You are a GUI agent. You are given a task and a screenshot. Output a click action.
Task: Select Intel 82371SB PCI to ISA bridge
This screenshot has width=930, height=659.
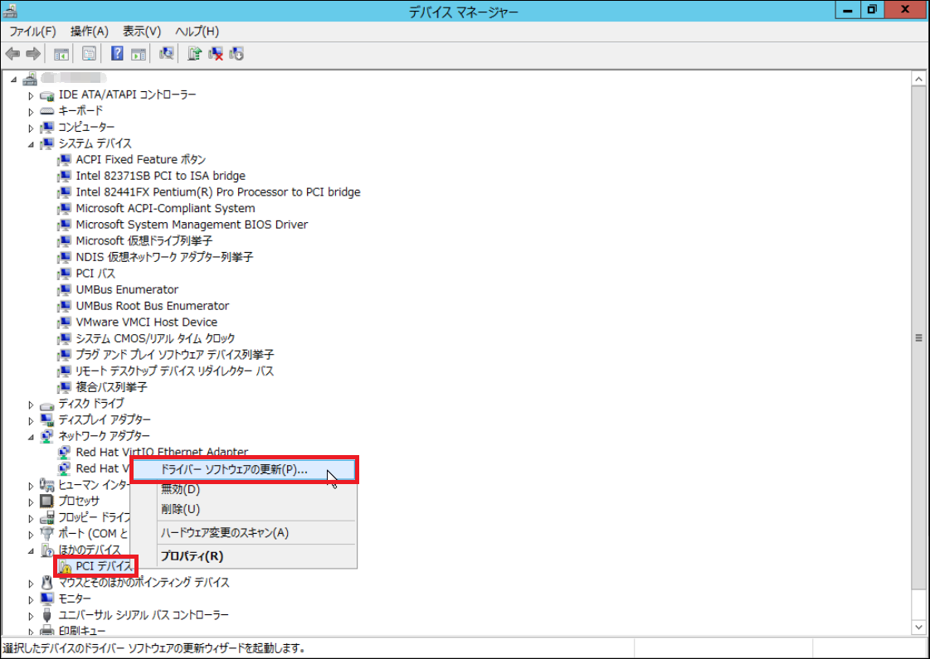161,176
